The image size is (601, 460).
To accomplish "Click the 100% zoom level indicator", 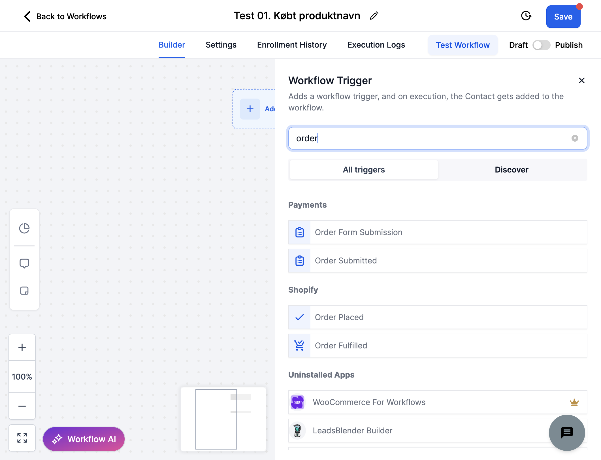I will 22,377.
